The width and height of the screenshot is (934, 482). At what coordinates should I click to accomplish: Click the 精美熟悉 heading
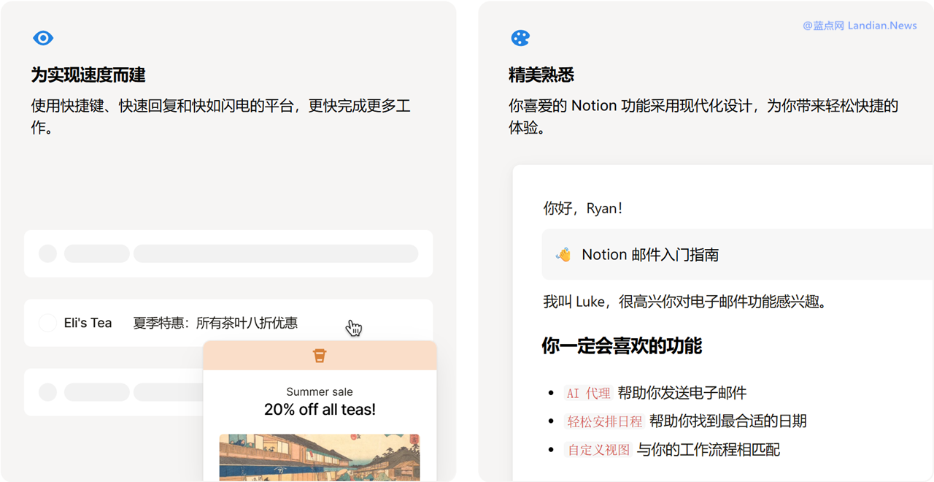pos(541,74)
